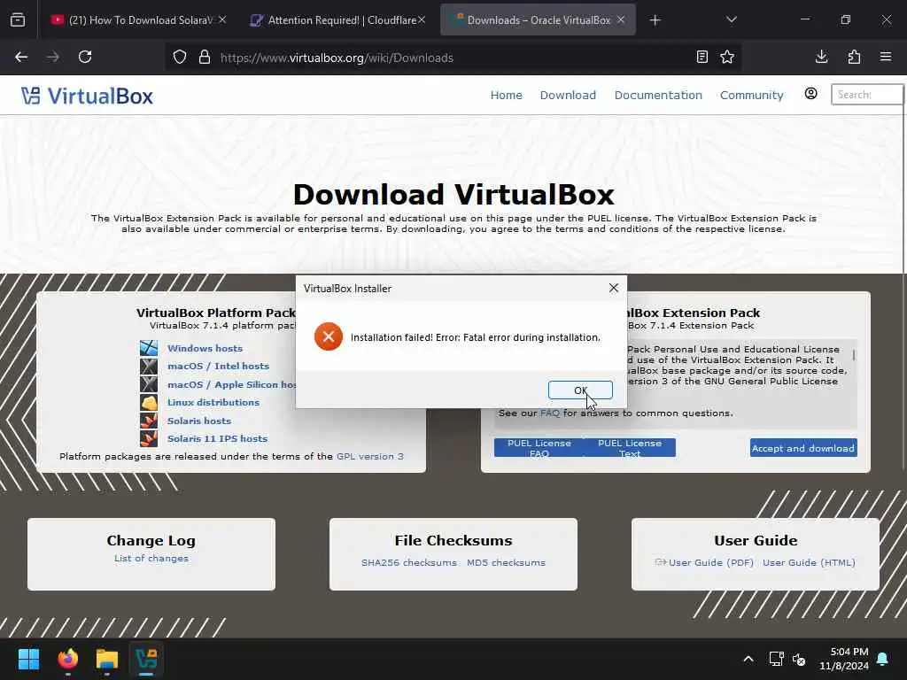Screen dimensions: 907x680
Task: Open the User Guide (HTML) link
Action: click(809, 562)
